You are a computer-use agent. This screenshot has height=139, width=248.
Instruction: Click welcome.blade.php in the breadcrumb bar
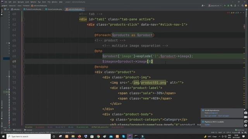point(39,6)
